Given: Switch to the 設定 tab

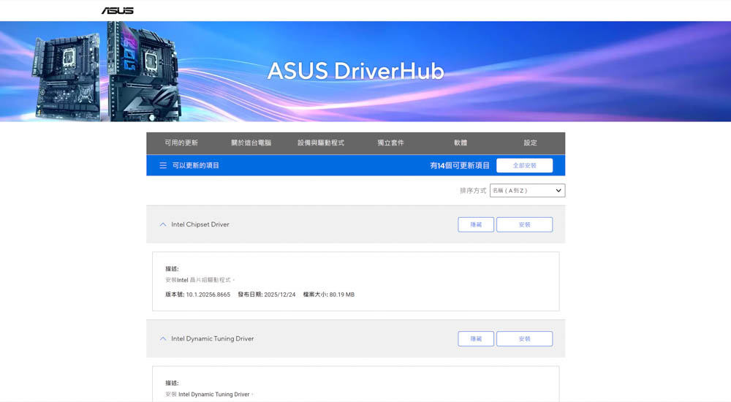Looking at the screenshot, I should tap(530, 143).
